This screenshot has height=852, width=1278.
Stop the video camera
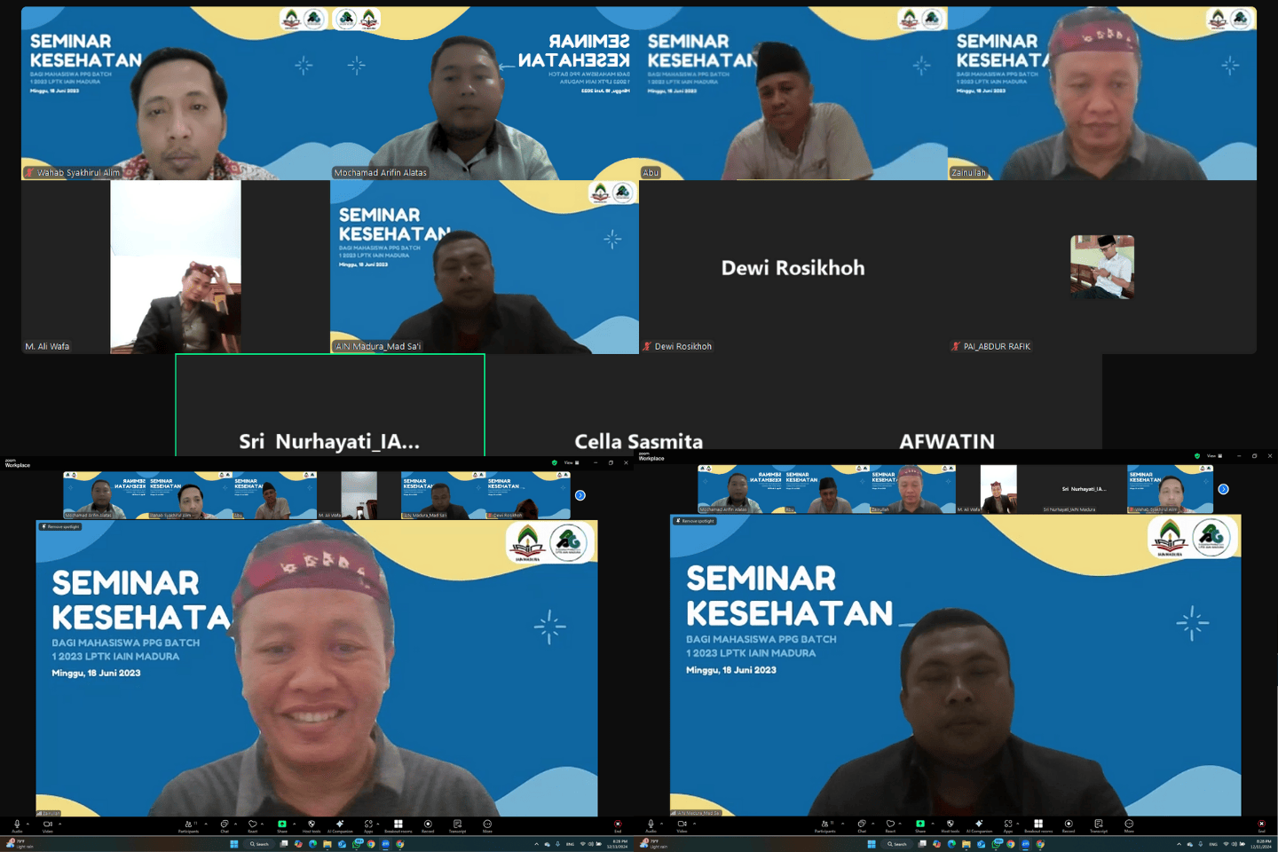coord(47,823)
